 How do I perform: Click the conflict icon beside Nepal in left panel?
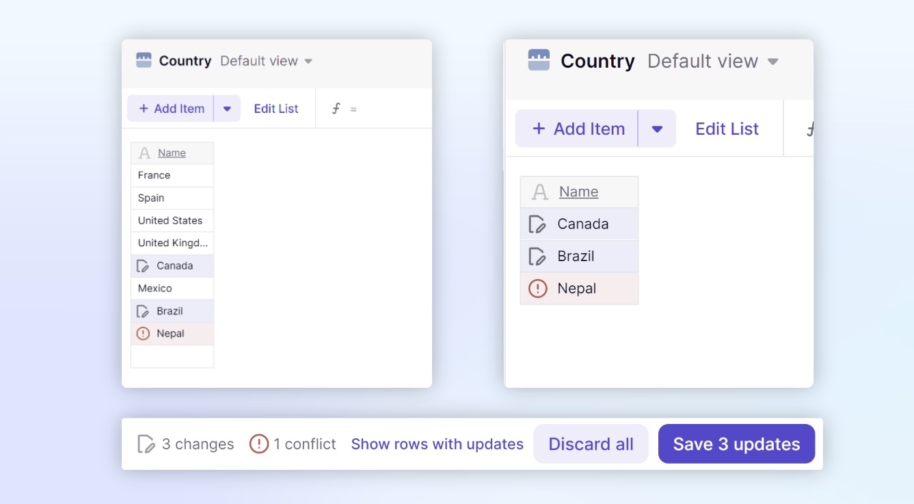143,334
